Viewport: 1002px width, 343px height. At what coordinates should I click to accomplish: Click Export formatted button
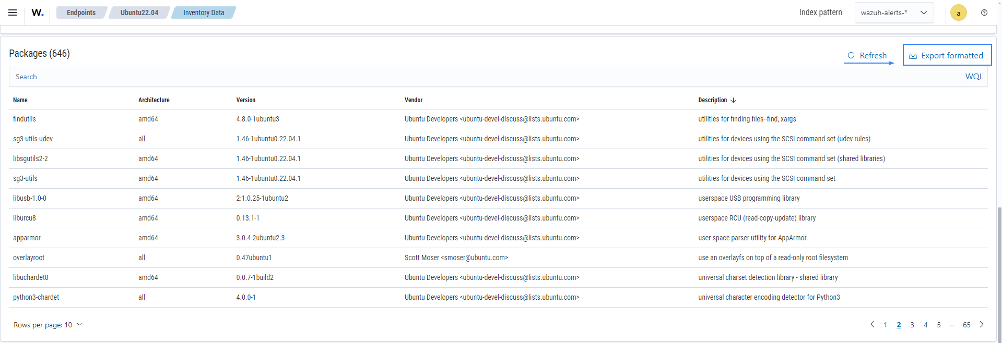tap(947, 55)
